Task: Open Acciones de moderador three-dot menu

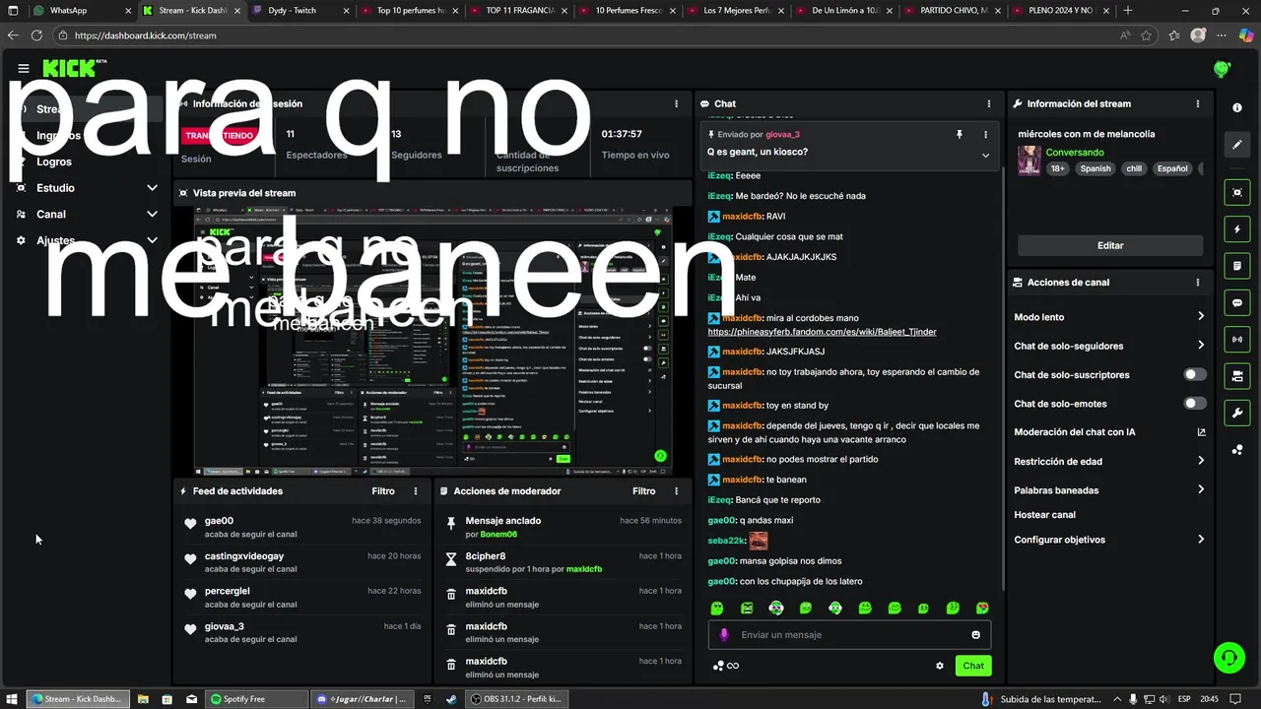Action: pyautogui.click(x=676, y=490)
